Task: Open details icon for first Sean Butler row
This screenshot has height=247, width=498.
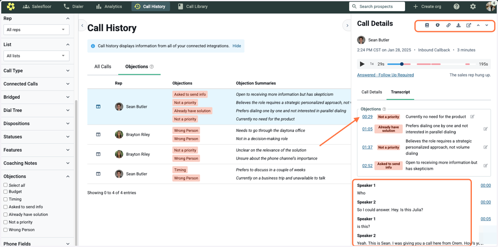Action: tap(98, 107)
